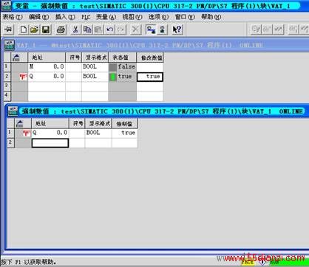Open the 窗口 (Window) menu
The height and width of the screenshot is (267, 309).
point(185,17)
